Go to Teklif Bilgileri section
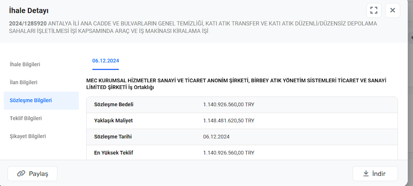 26,118
